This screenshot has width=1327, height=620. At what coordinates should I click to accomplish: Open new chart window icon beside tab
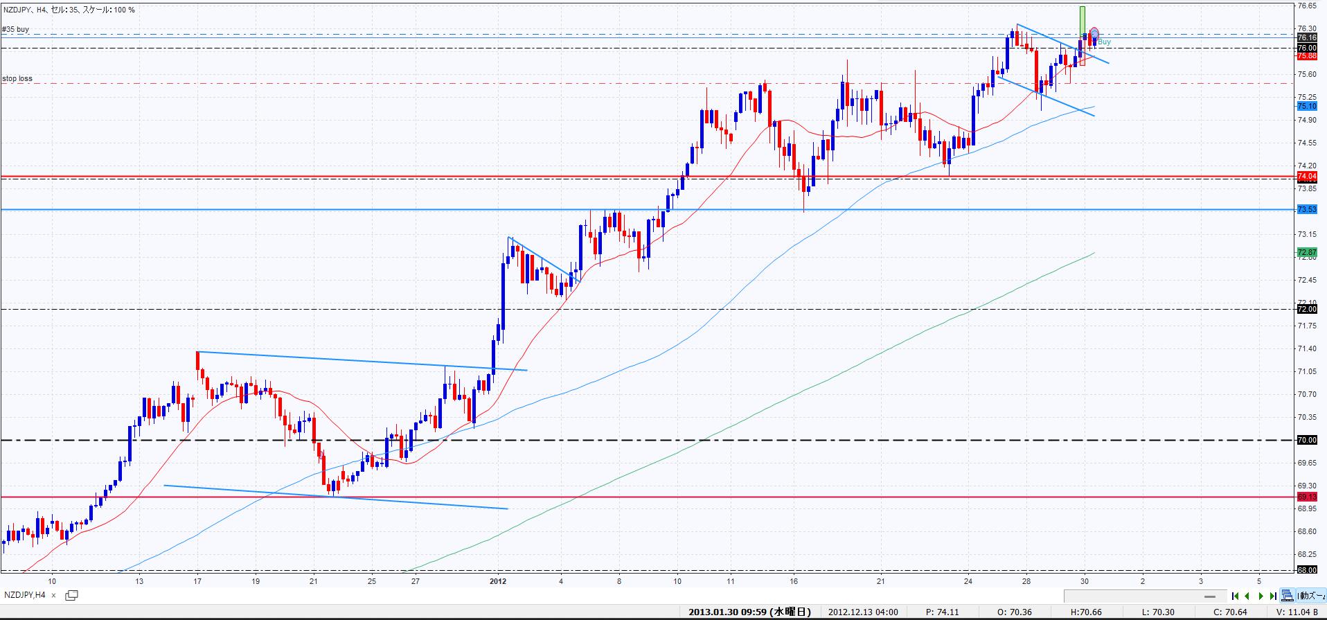tap(71, 595)
